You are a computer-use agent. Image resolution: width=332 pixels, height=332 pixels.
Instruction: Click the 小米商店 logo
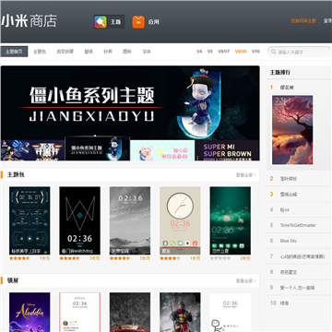tap(30, 21)
